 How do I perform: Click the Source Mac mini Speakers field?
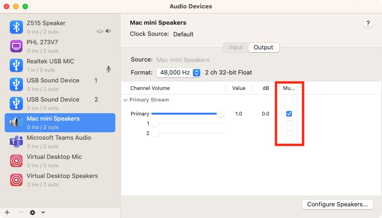point(183,60)
